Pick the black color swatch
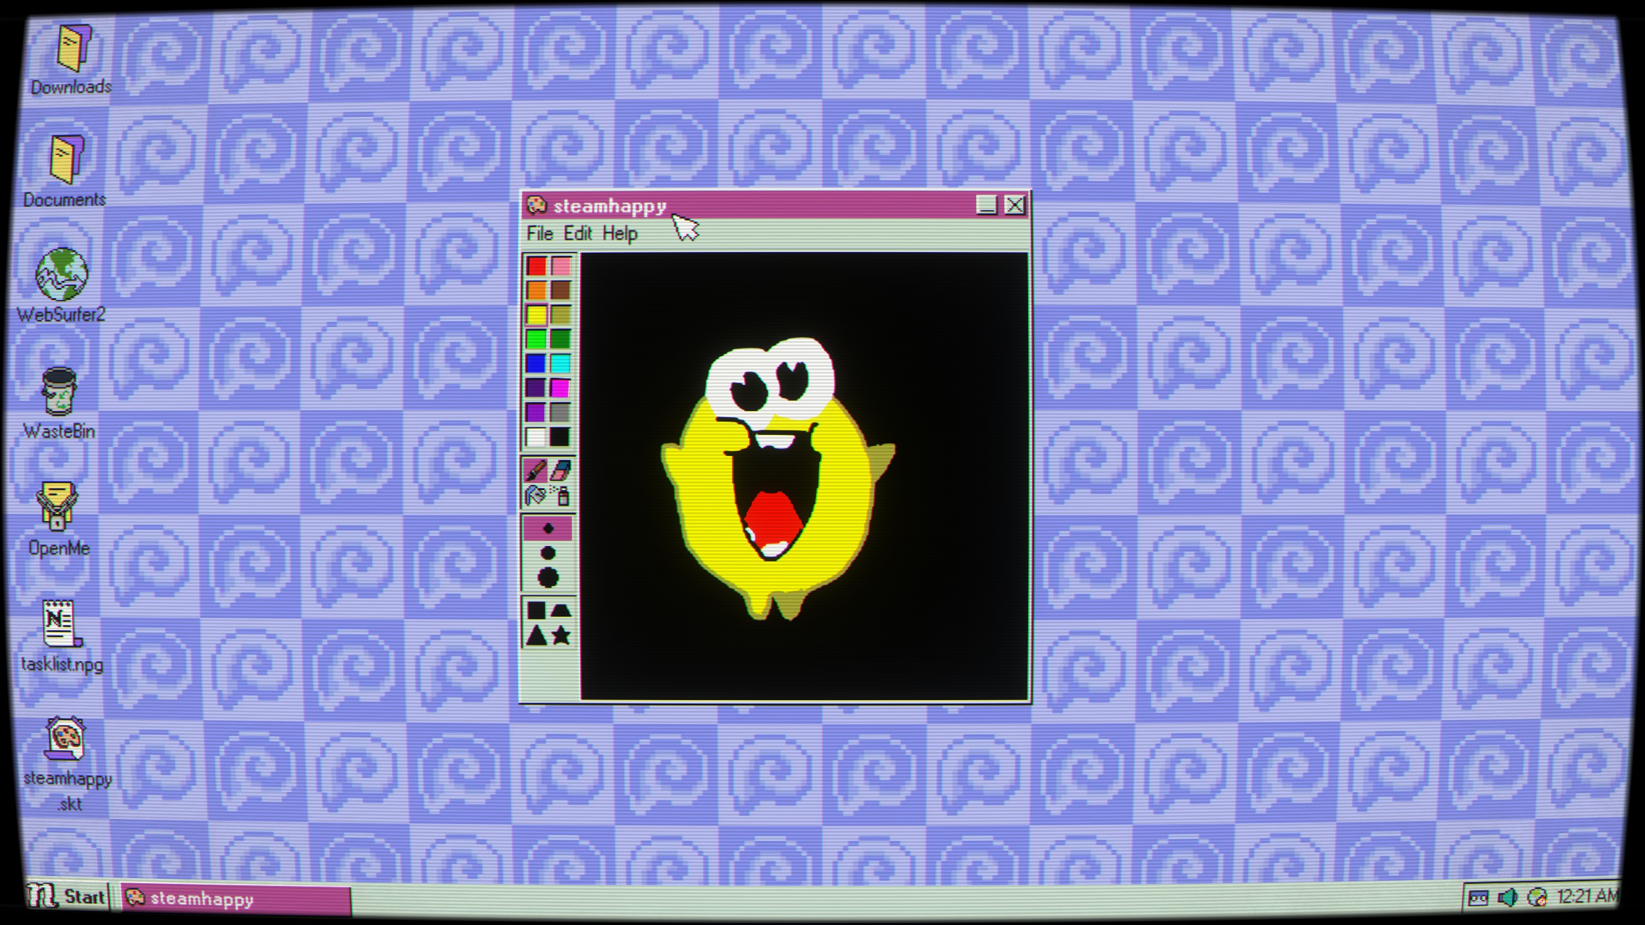The width and height of the screenshot is (1645, 925). 560,437
